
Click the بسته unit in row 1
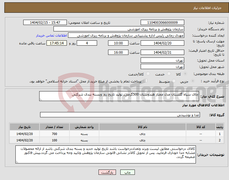pos(84,134)
